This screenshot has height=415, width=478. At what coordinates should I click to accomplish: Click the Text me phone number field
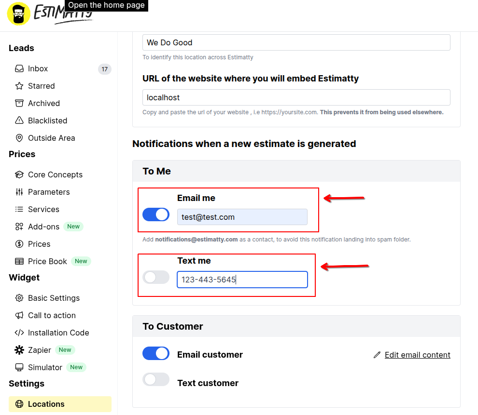pyautogui.click(x=242, y=280)
